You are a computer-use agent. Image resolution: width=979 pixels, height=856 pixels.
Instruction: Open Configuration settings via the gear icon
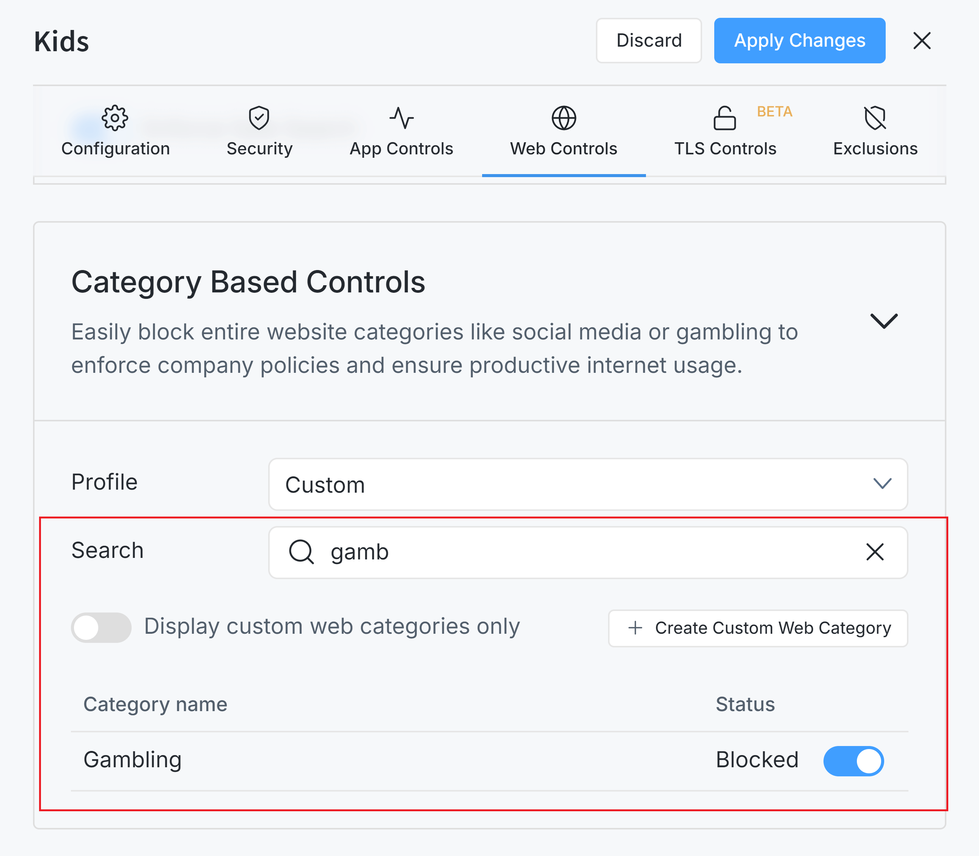coord(115,118)
